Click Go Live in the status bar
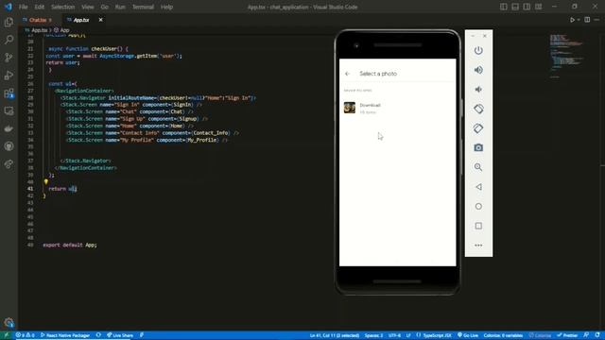 click(x=468, y=335)
